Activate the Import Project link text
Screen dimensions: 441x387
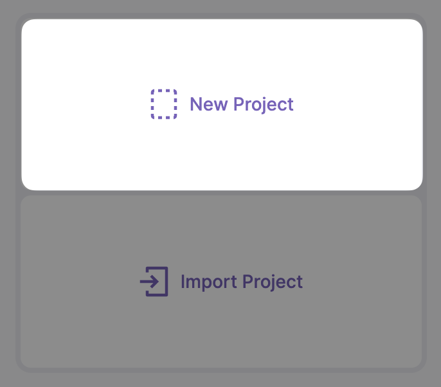(x=242, y=282)
